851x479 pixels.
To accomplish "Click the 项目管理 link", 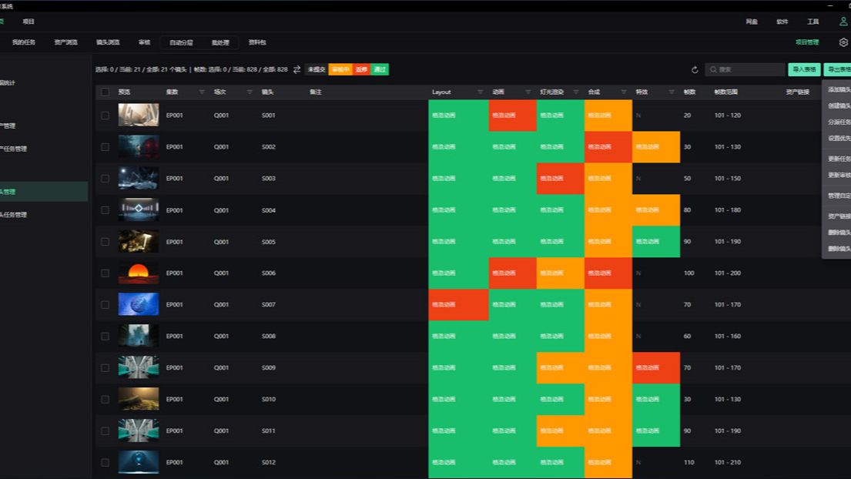I will pos(807,42).
